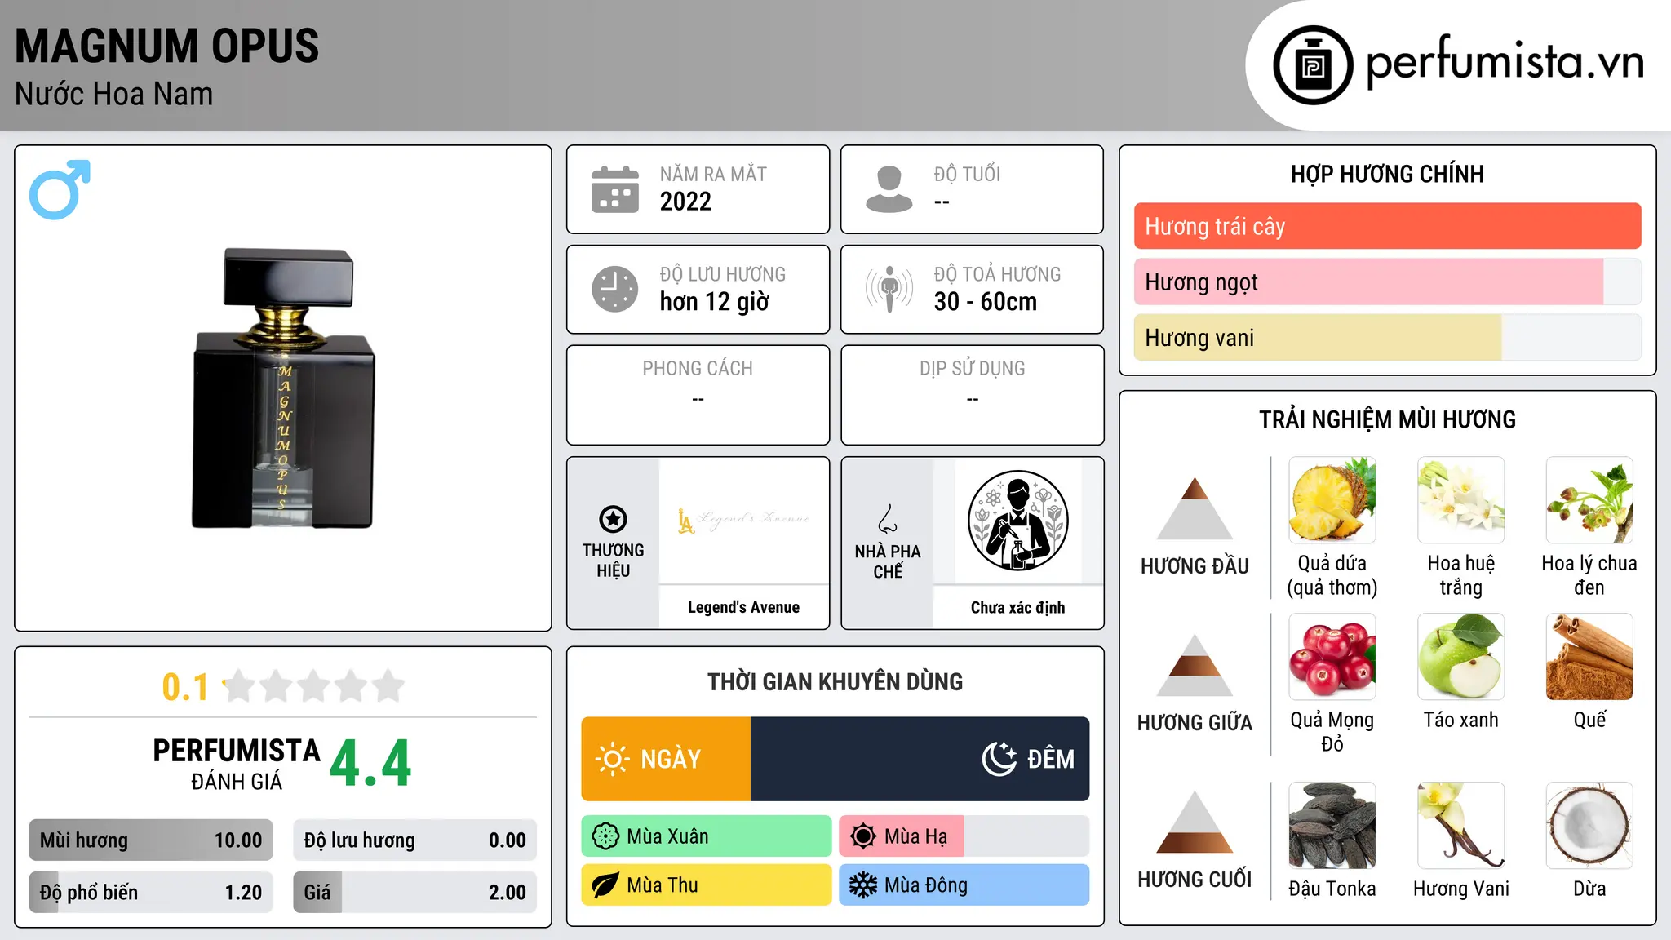The image size is (1671, 940).
Task: Select the tonka bean note image
Action: (1332, 826)
